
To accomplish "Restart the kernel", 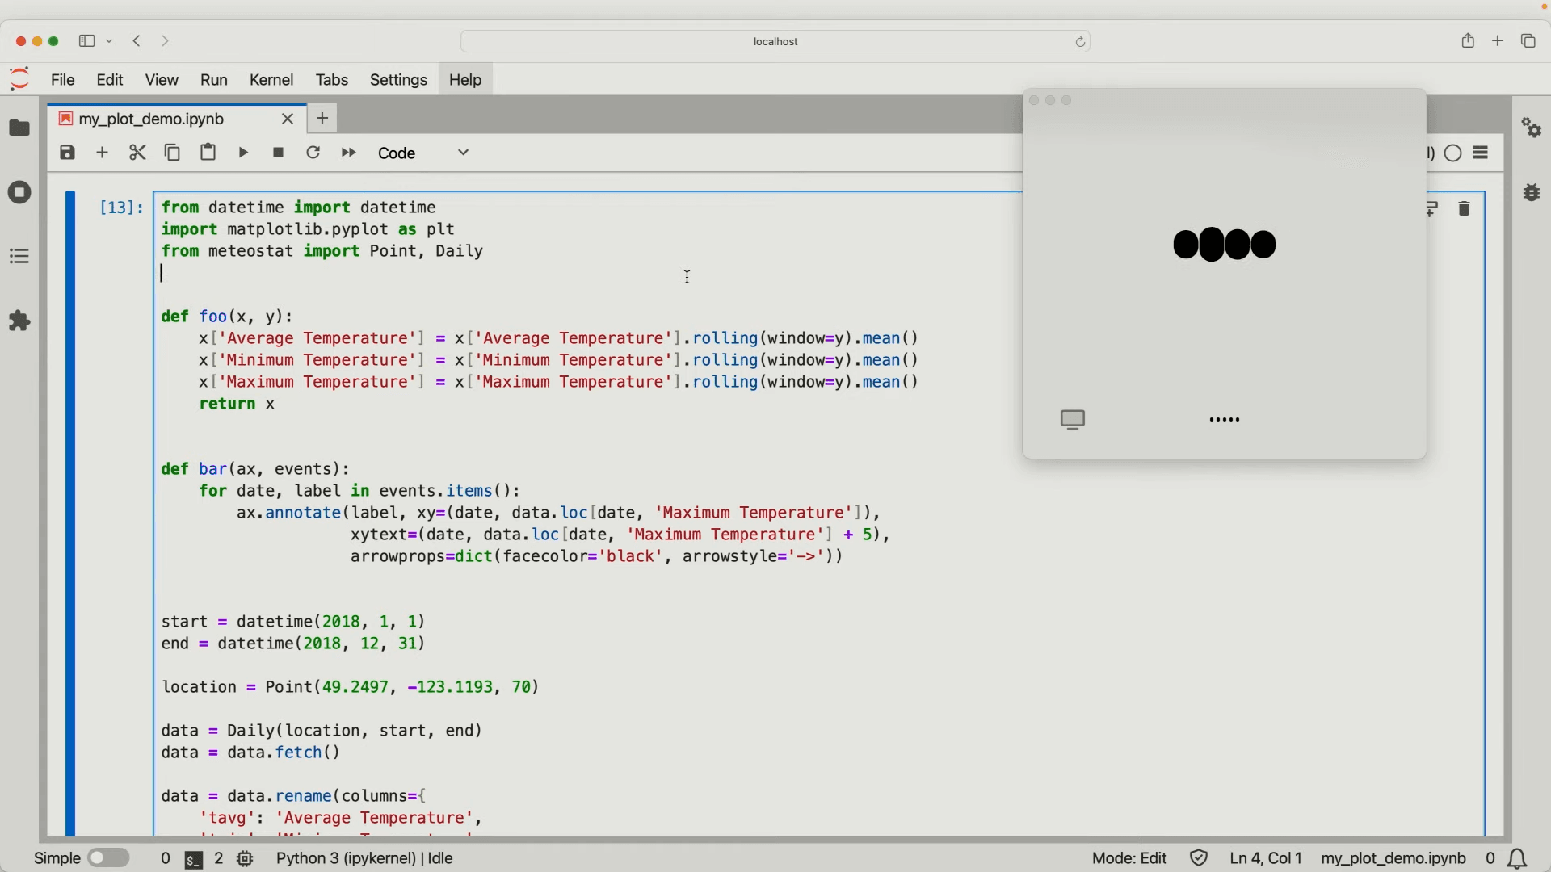I will pyautogui.click(x=313, y=153).
